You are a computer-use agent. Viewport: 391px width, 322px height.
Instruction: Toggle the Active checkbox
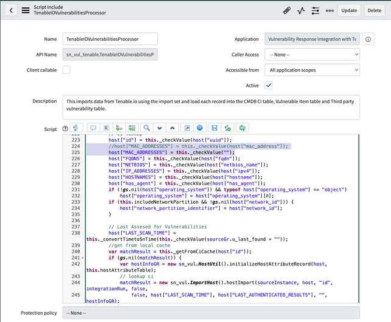269,85
